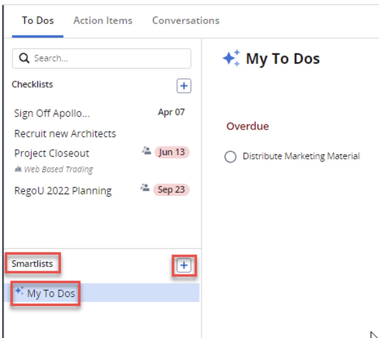The height and width of the screenshot is (338, 379).
Task: Switch to the To Dos tab
Action: pyautogui.click(x=38, y=21)
